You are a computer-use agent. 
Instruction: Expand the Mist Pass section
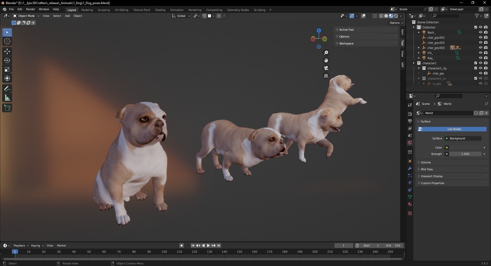click(452, 169)
